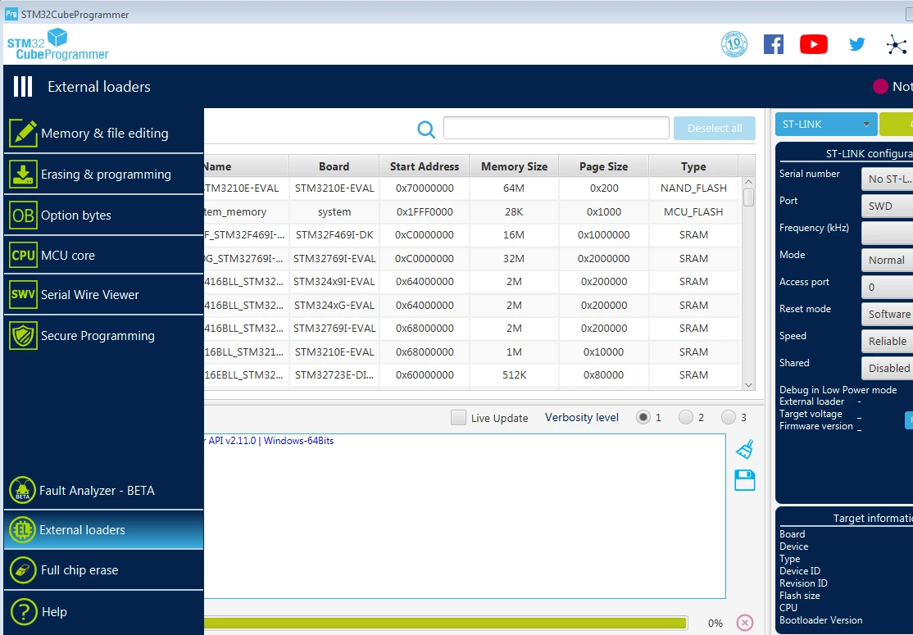Open the OB Option bytes icon
Viewport: 913px width, 635px height.
click(x=23, y=215)
